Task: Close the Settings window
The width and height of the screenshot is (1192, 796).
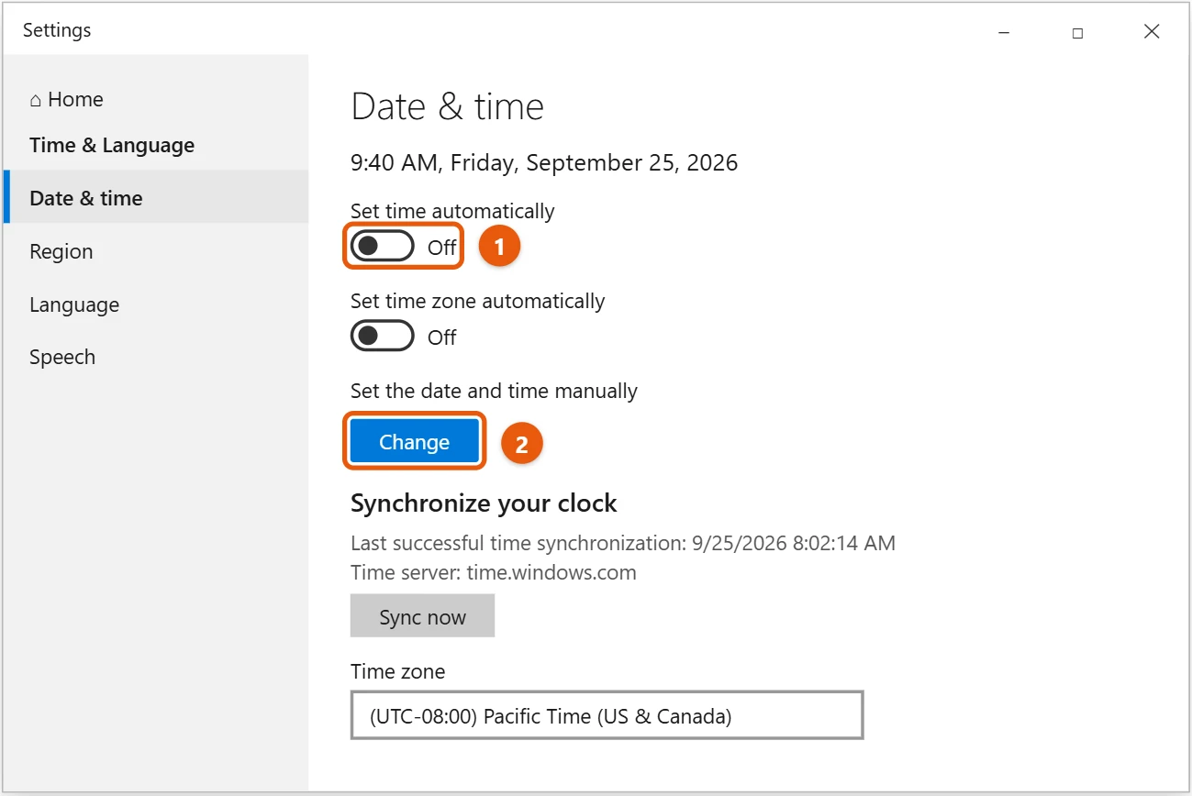Action: [x=1152, y=32]
